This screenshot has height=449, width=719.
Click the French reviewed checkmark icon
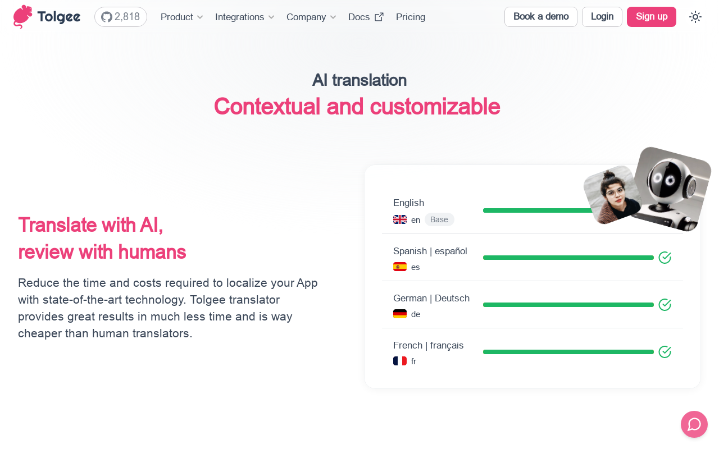pyautogui.click(x=665, y=352)
